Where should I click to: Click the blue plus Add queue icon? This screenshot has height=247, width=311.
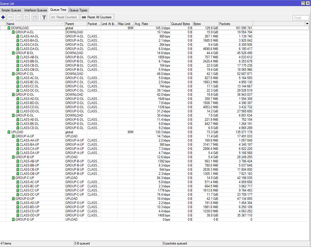point(3,17)
